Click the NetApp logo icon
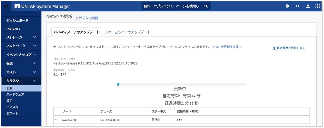The width and height of the screenshot is (324, 128). point(17,6)
